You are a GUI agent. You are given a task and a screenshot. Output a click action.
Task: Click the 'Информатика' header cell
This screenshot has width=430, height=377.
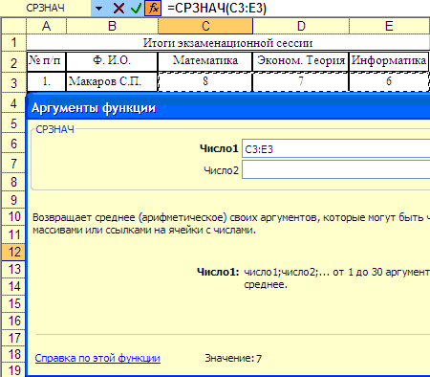389,61
